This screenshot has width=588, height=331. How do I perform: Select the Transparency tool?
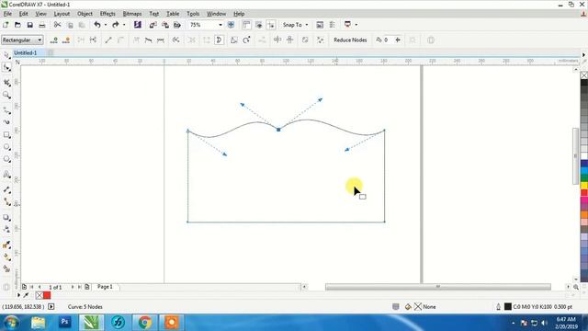[6, 229]
